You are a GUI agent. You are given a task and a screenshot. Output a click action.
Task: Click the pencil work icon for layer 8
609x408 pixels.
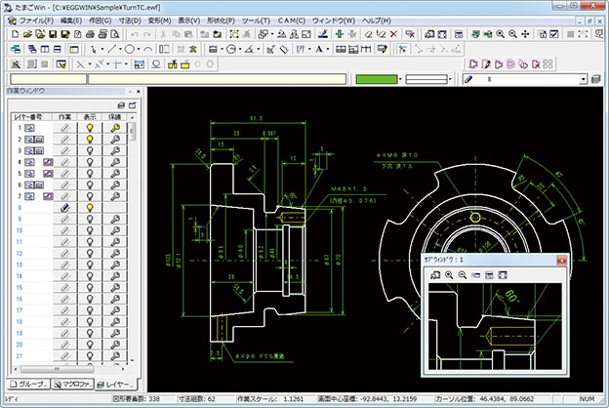(x=65, y=208)
